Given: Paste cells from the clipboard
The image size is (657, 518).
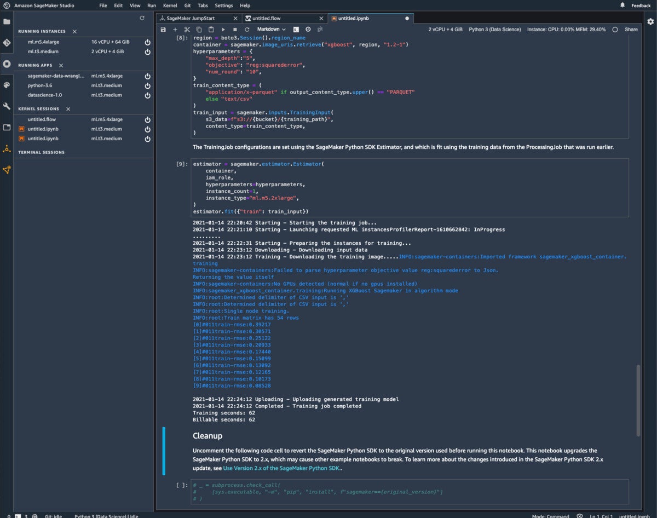Looking at the screenshot, I should pyautogui.click(x=210, y=29).
